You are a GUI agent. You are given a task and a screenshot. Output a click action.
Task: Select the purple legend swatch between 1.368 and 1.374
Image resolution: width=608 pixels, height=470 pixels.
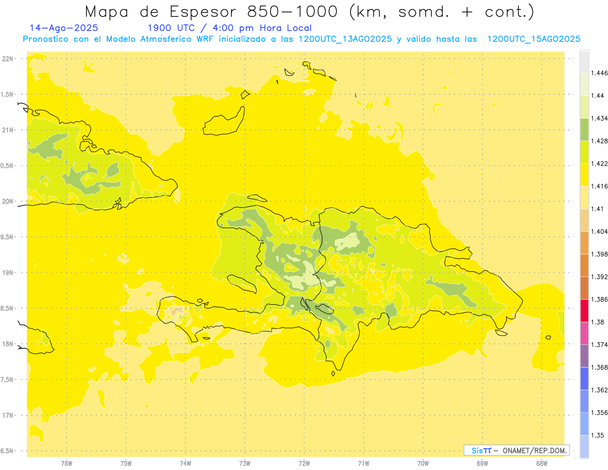[584, 356]
